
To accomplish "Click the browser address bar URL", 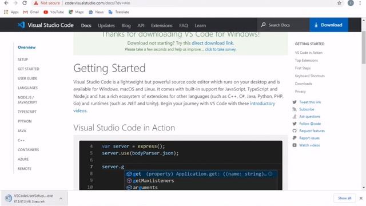I will coord(97,3).
